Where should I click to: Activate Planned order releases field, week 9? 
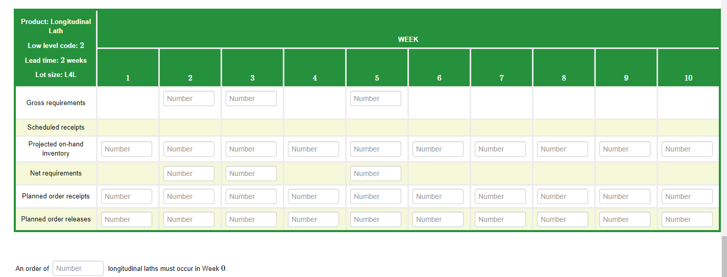[x=625, y=219]
